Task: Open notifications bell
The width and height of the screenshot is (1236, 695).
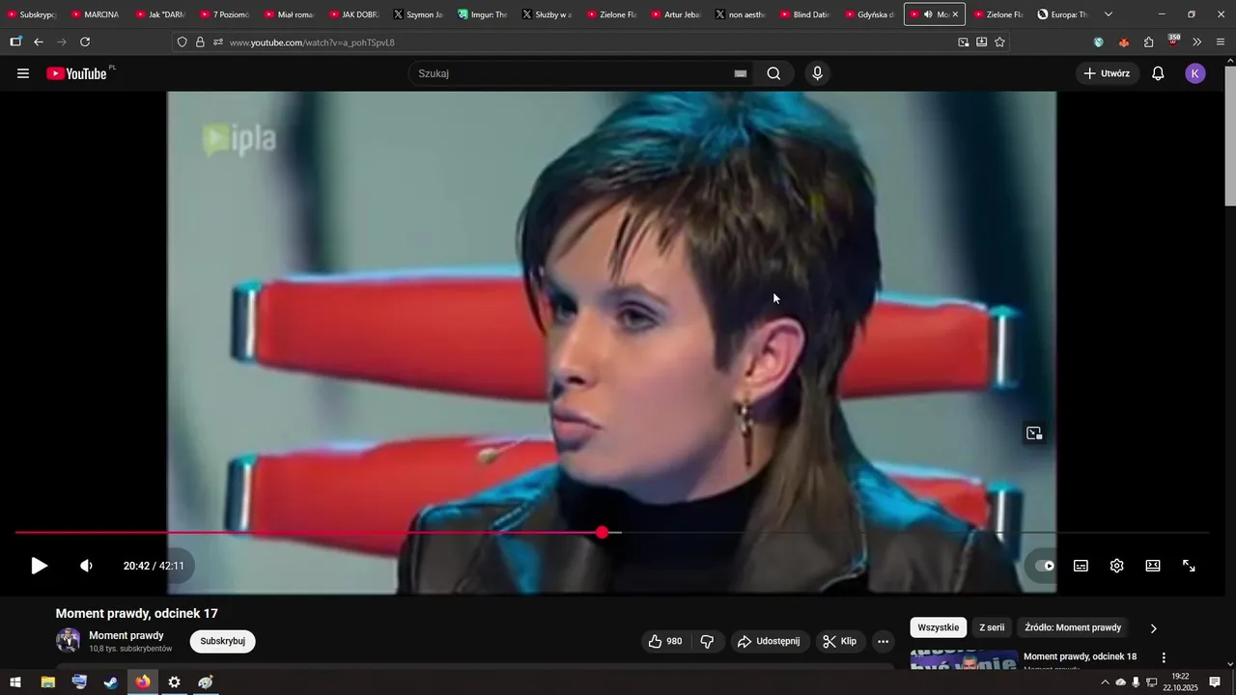Action: pyautogui.click(x=1158, y=73)
